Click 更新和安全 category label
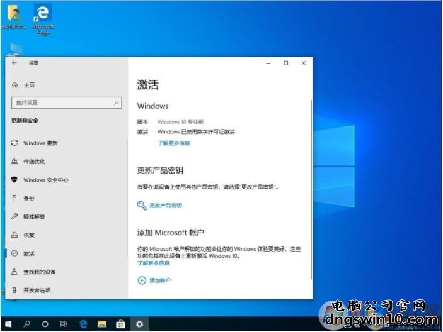This screenshot has height=332, width=443. [25, 121]
